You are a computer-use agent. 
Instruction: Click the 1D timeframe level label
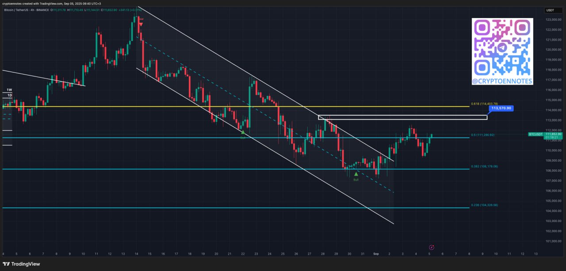pyautogui.click(x=9, y=95)
